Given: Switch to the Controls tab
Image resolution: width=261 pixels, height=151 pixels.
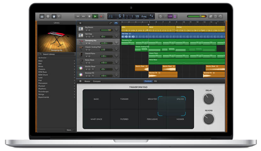Looking at the screenshot, I should 148,81.
